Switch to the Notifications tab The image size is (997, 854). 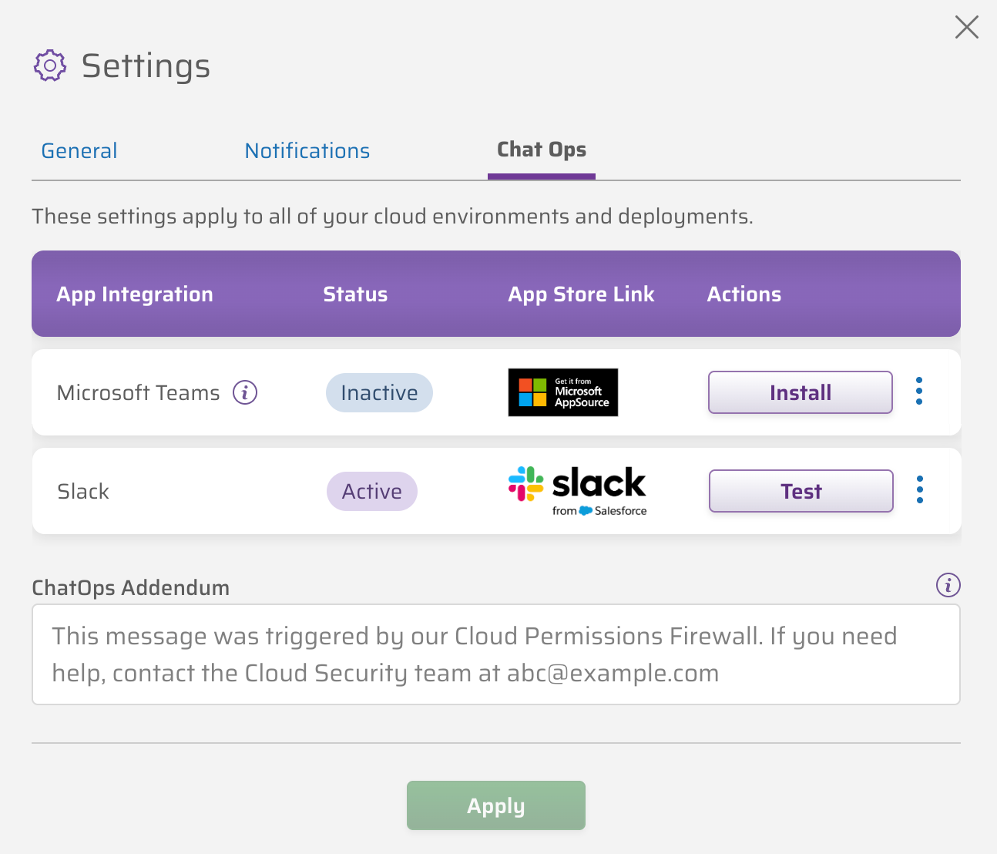[307, 151]
